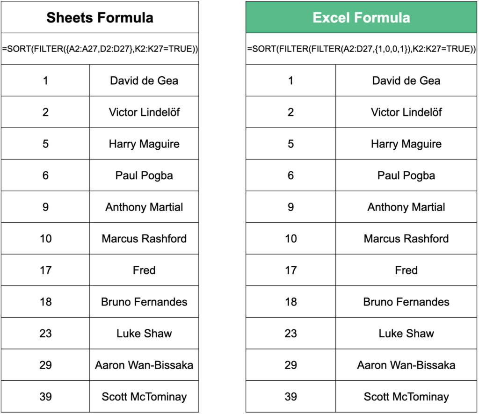Click number 39 cell in Excel table
The height and width of the screenshot is (414, 479).
coord(290,397)
